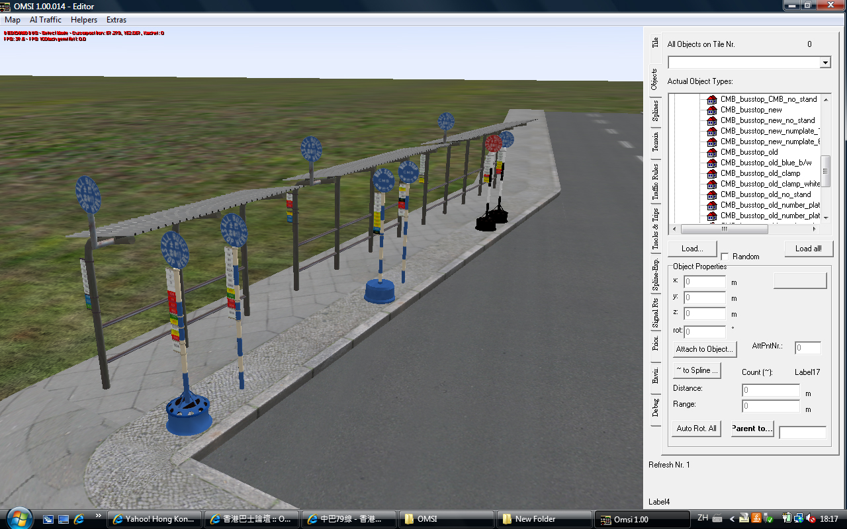This screenshot has height=529, width=847.
Task: Expand the quick launch overflow chevron
Action: tap(99, 515)
